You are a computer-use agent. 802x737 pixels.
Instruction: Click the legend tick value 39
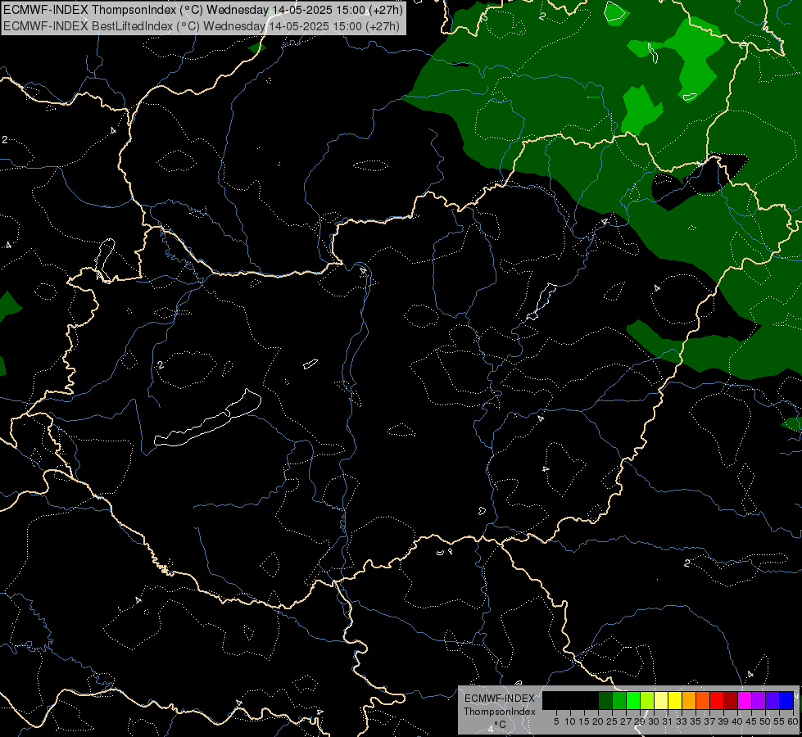click(723, 721)
